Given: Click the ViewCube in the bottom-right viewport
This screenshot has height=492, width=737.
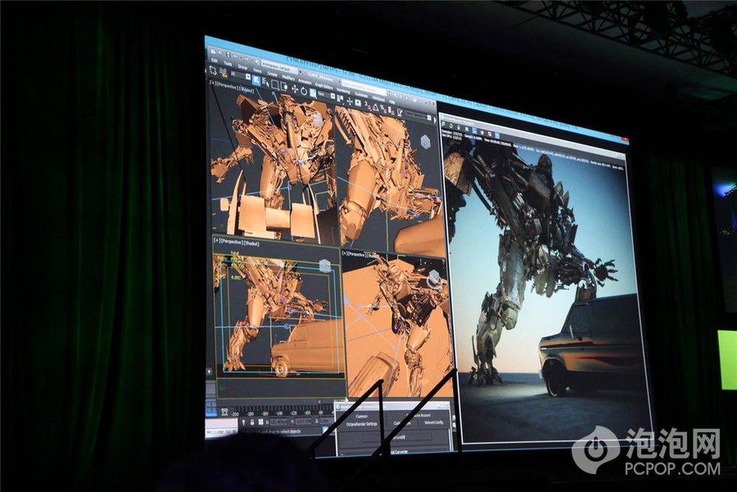Looking at the screenshot, I should click(435, 280).
